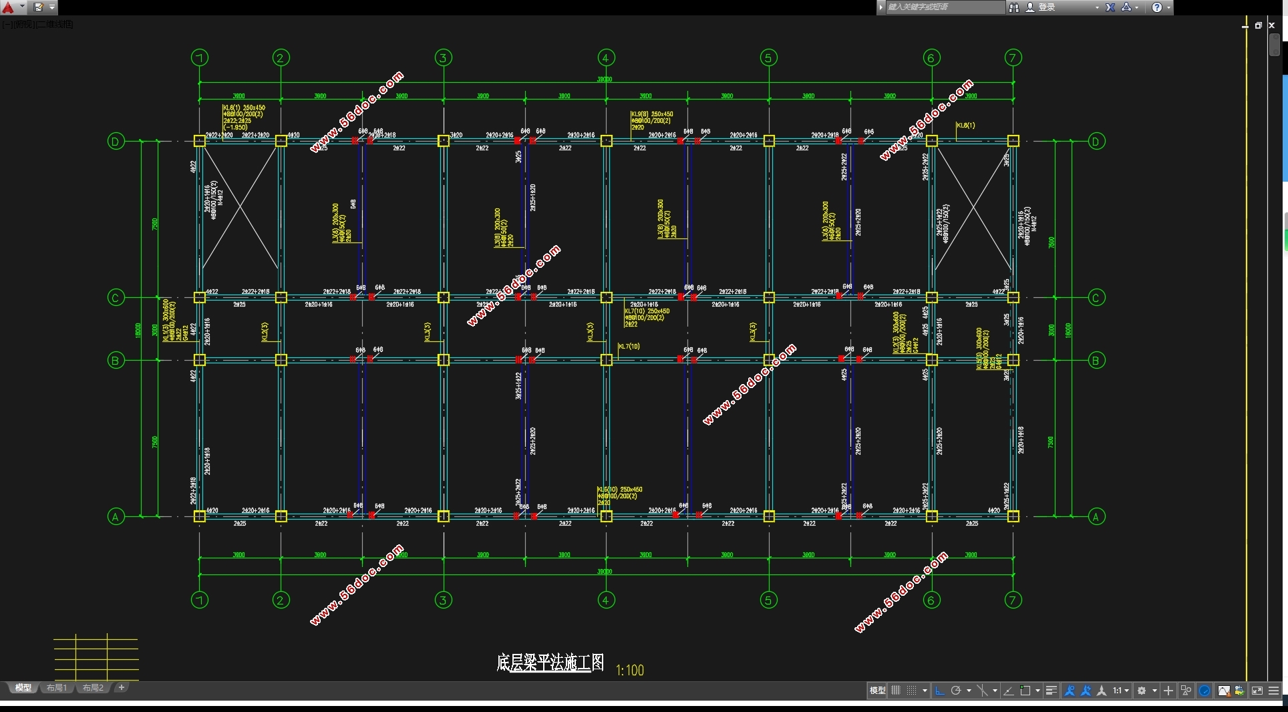Screen dimensions: 1288x712
Task: Open the AutoCAD application menu logo
Action: click(8, 7)
